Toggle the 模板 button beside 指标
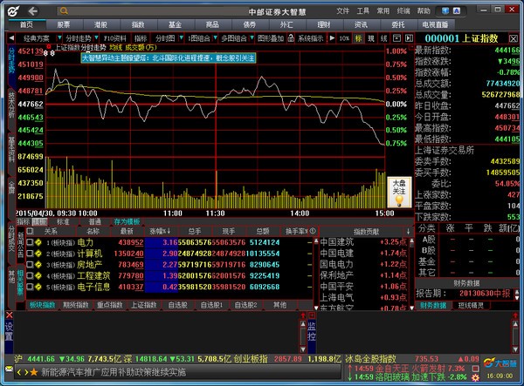524x386 pixels. pos(39,221)
